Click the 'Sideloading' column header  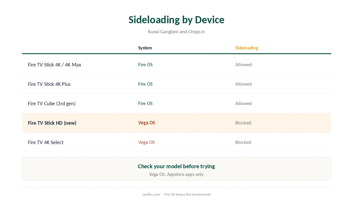click(247, 48)
